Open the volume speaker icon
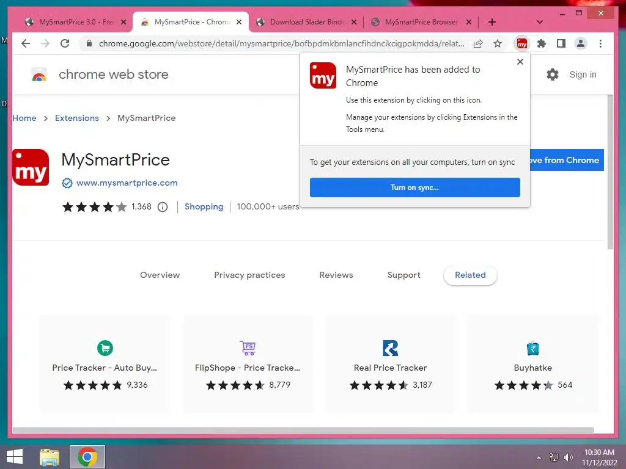The image size is (626, 469). (568, 457)
